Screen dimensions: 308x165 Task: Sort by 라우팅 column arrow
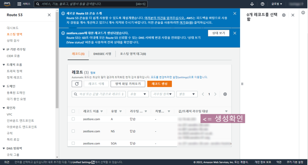click(146, 111)
